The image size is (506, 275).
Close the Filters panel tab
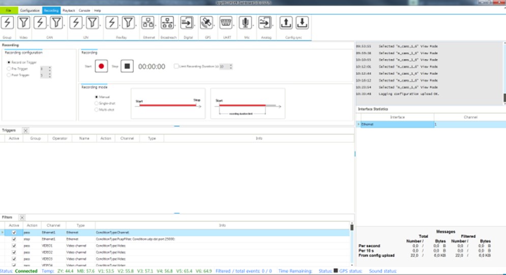[x=22, y=217]
